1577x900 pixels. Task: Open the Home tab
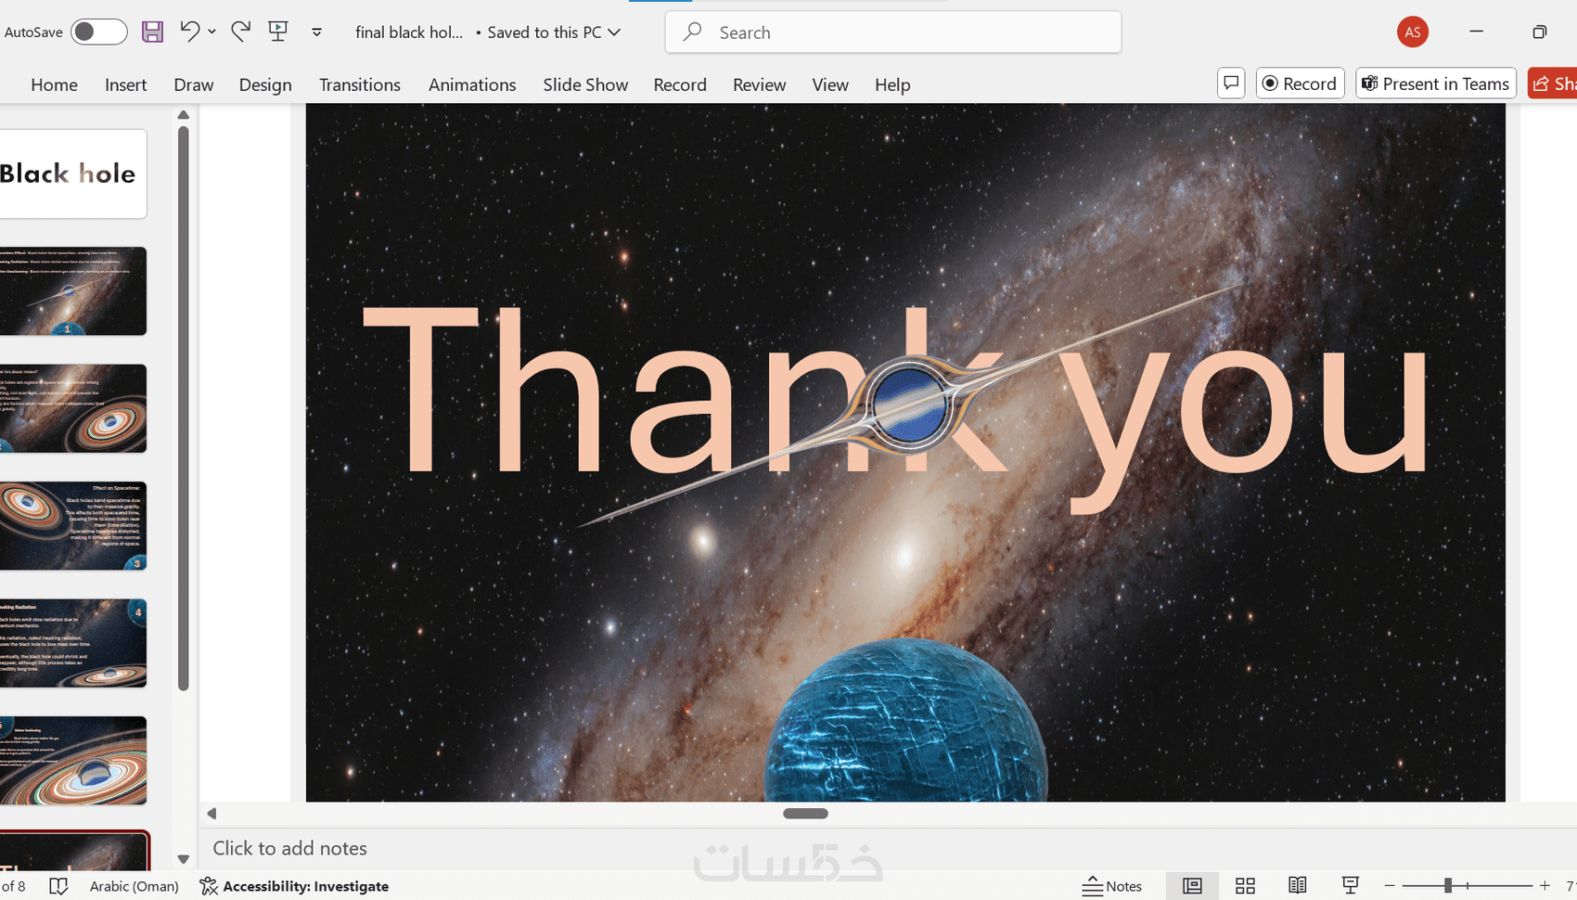pos(55,84)
